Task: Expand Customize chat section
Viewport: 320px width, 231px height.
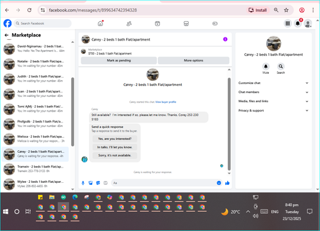Action: [273, 83]
